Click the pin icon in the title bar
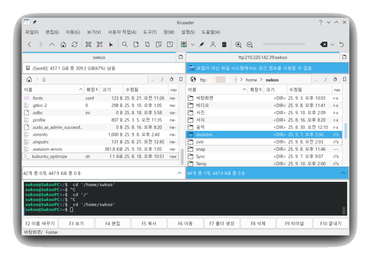The height and width of the screenshot is (261, 371). [x=35, y=22]
